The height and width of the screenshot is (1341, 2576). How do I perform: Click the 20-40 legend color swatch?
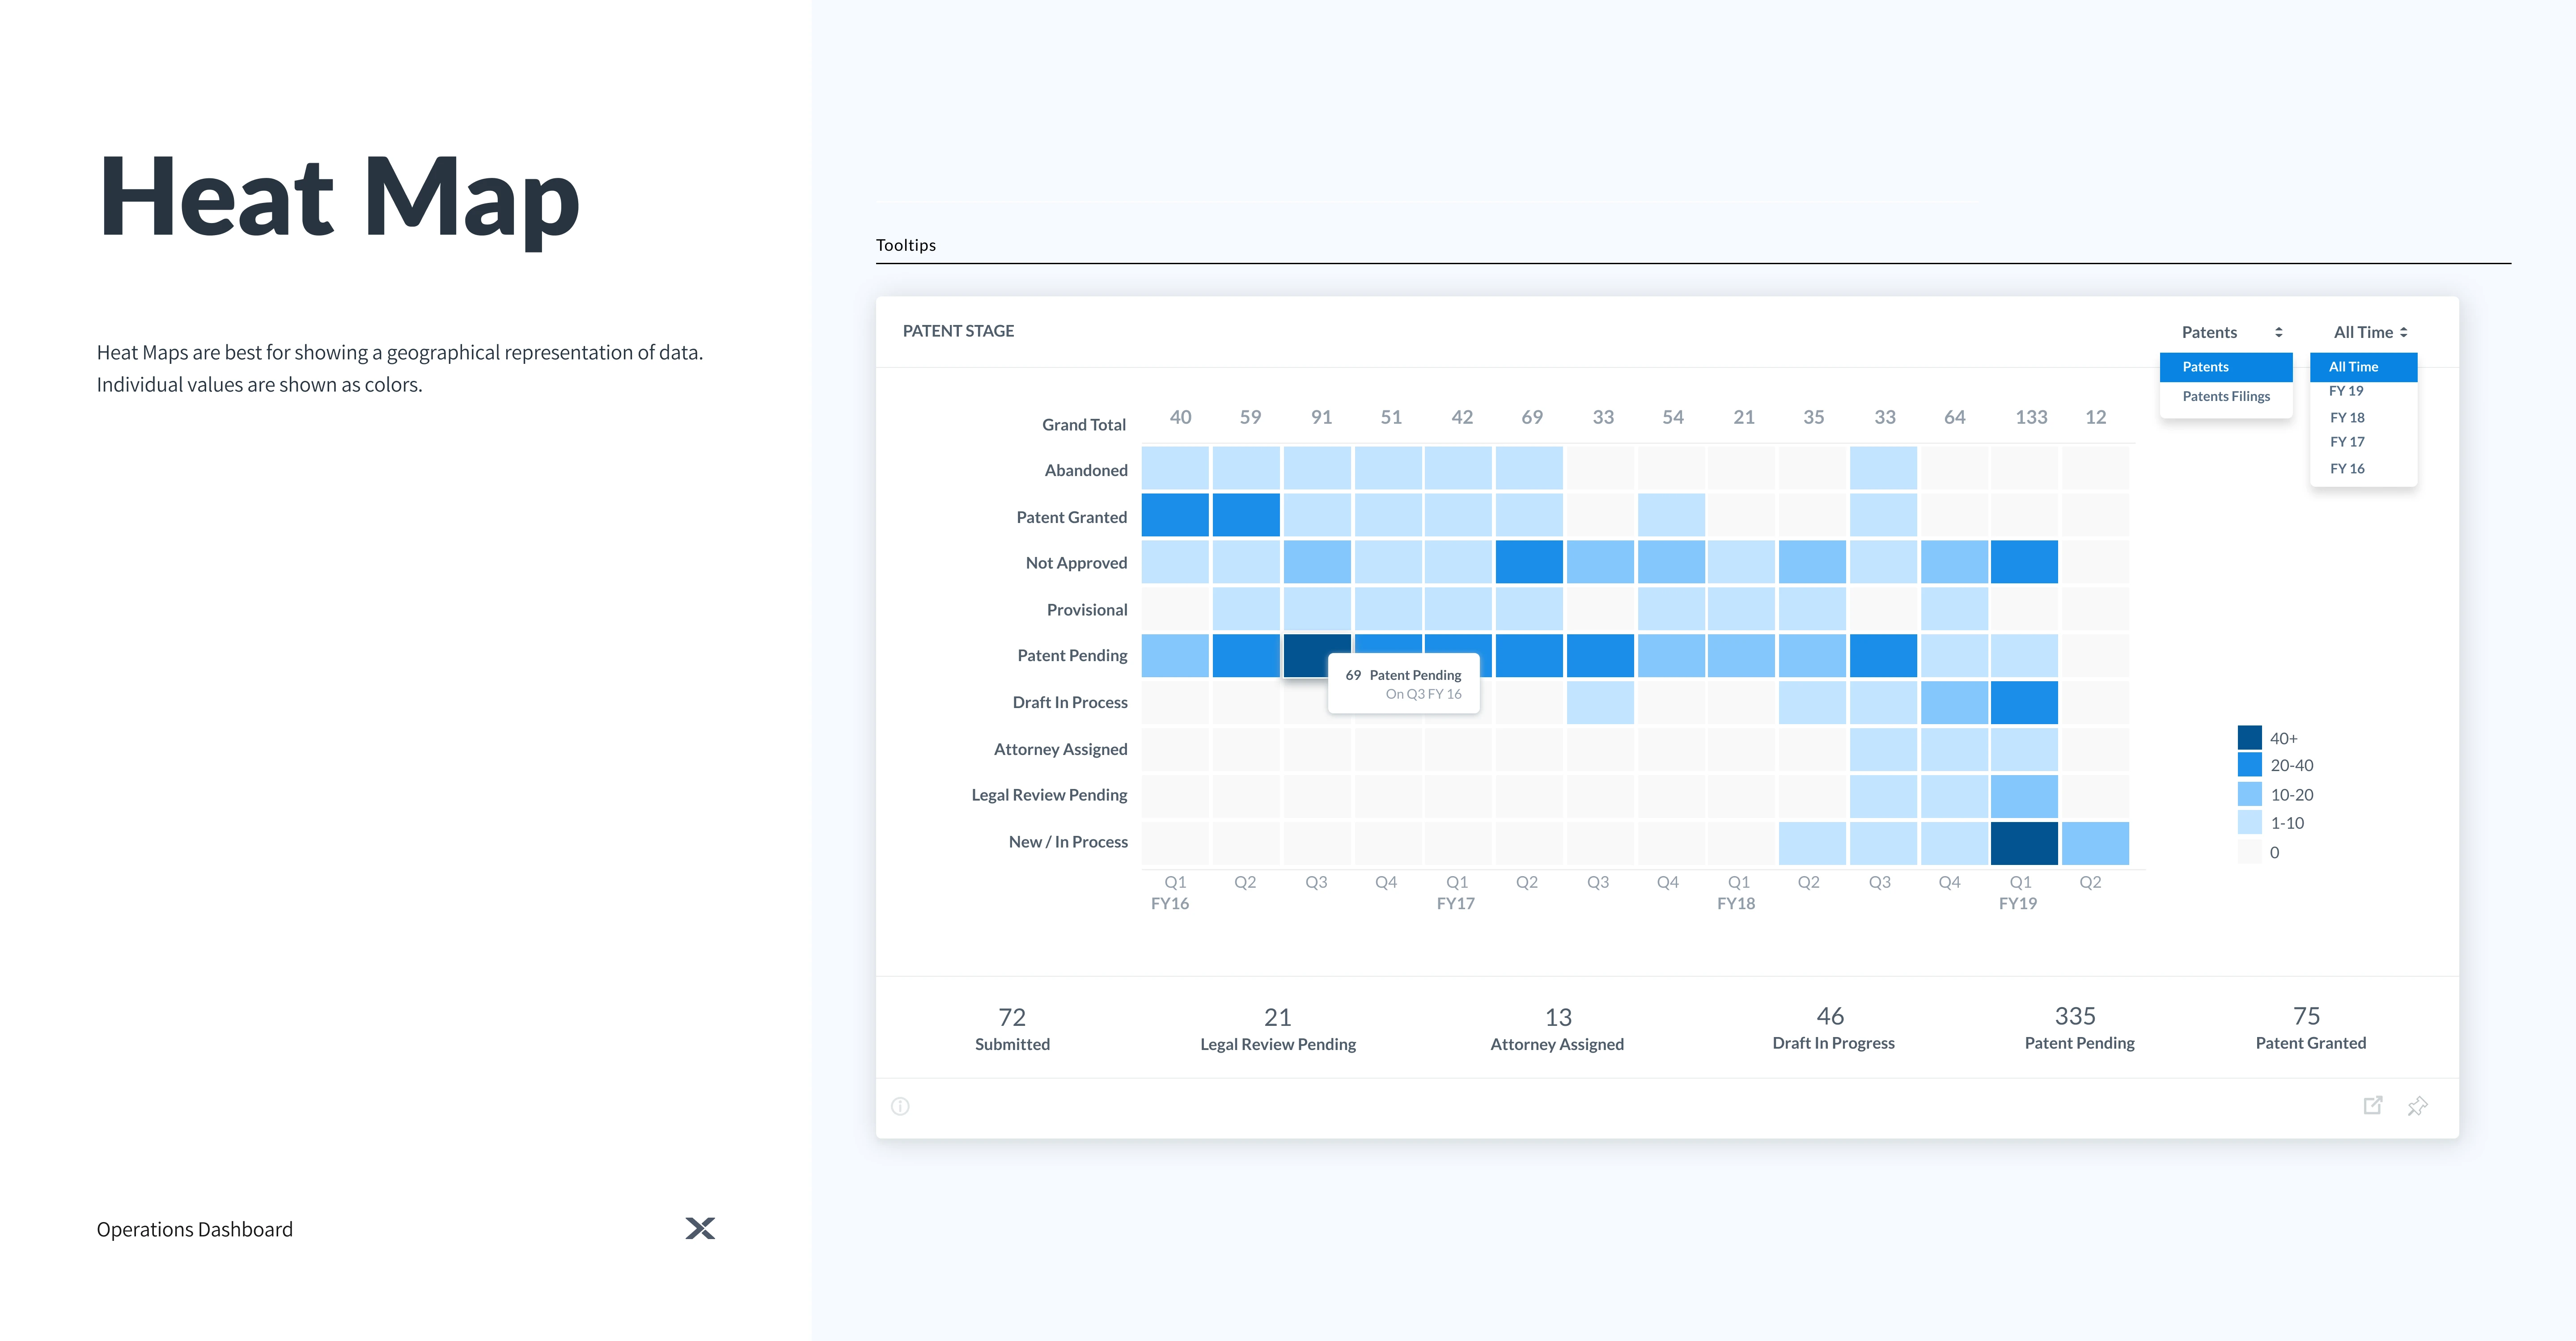coord(2249,765)
